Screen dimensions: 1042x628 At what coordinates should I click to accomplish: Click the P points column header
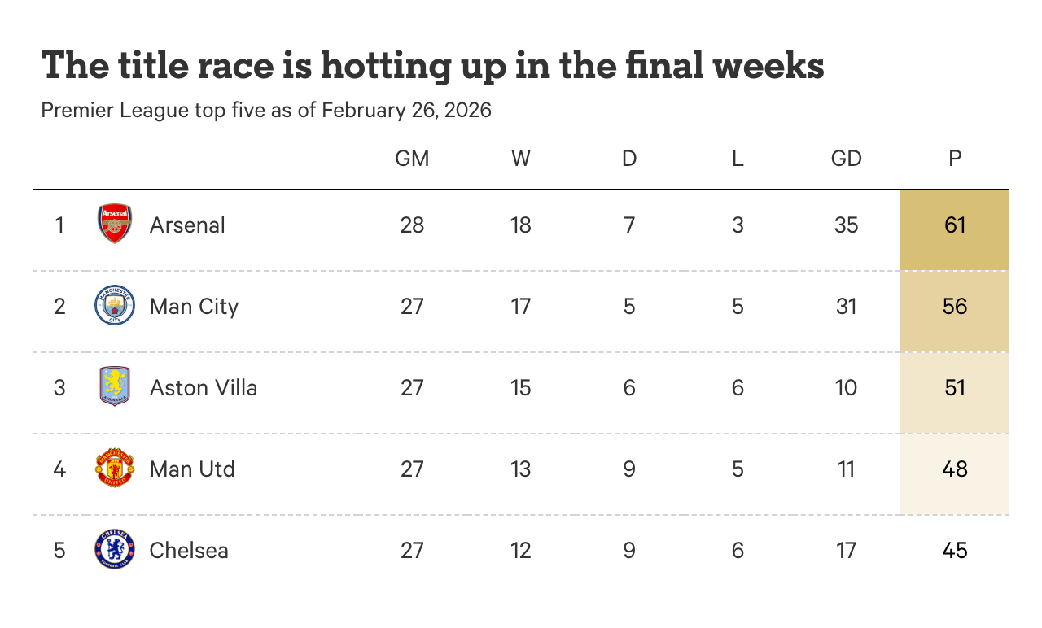(x=955, y=158)
